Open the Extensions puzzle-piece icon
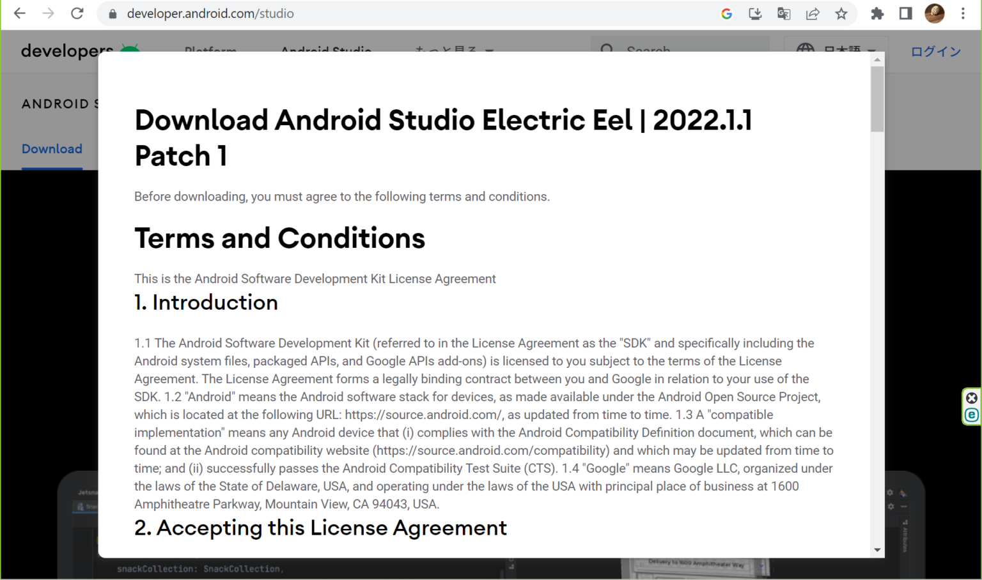 [x=877, y=13]
